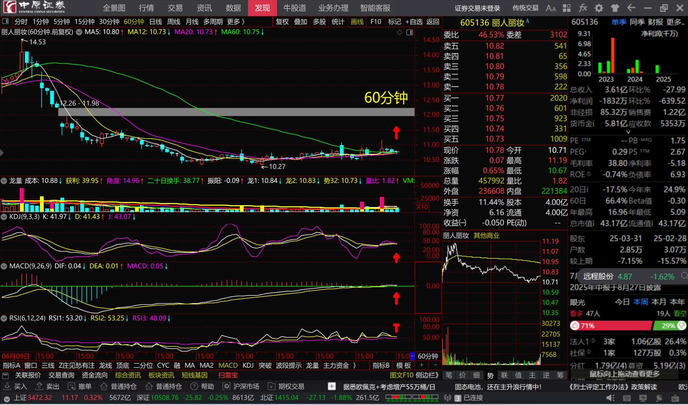Open the MACD indicator dropdown arrow
This screenshot has height=405, width=688.
(x=4, y=266)
